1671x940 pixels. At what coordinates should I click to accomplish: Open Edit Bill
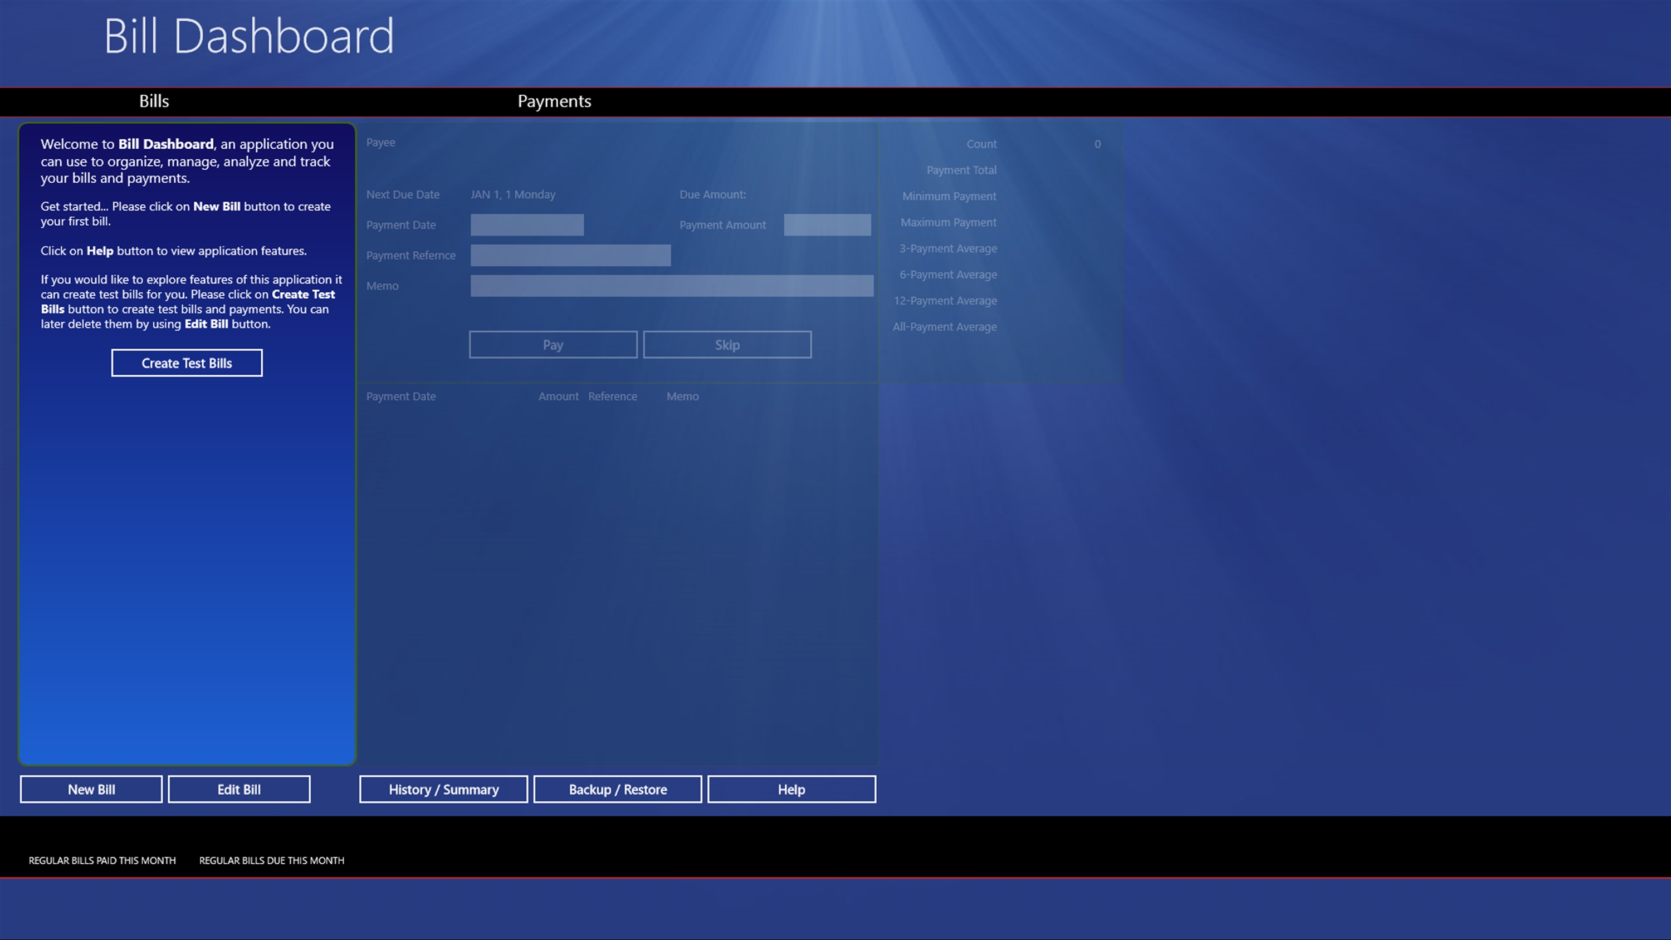pos(239,790)
